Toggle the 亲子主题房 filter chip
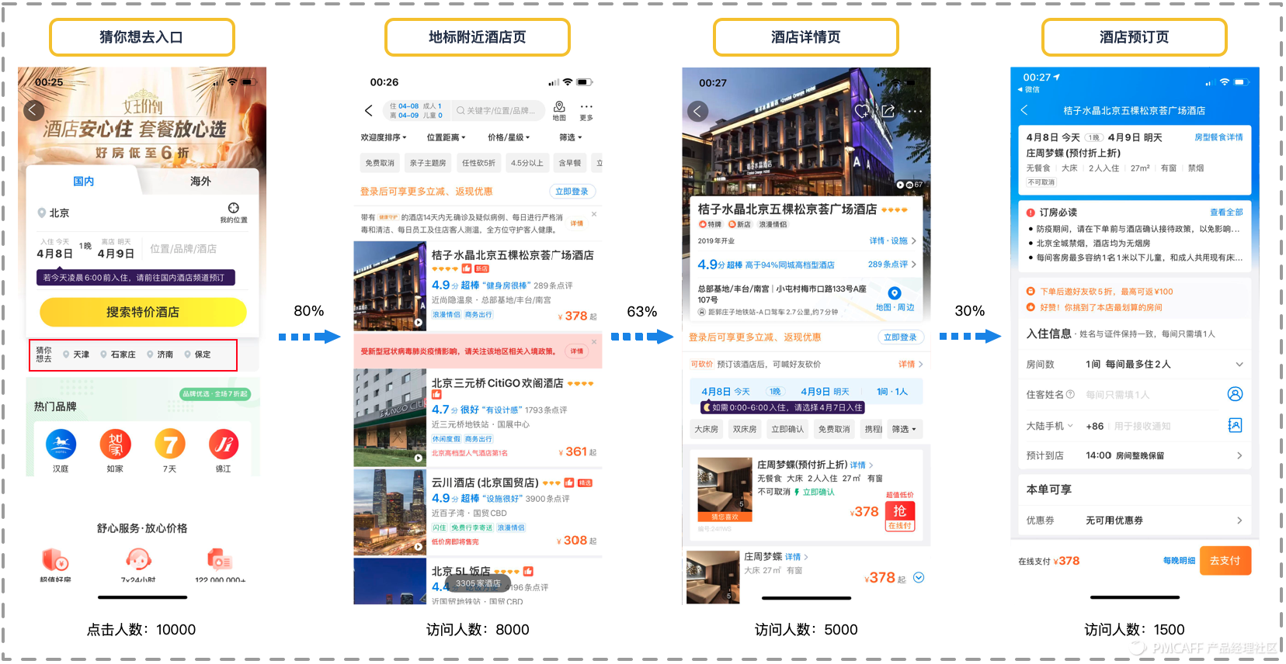Screen dimensions: 1286x664 point(428,163)
